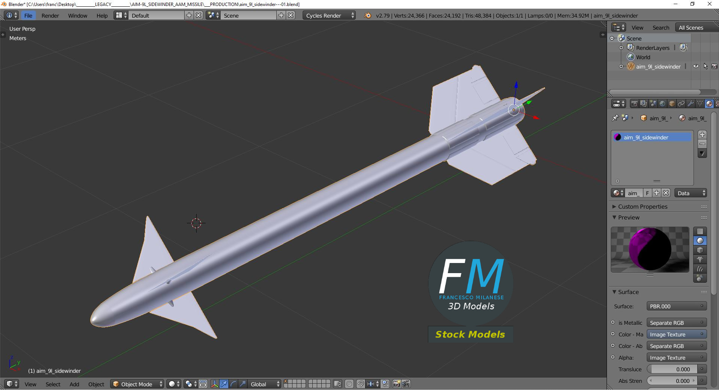Open the File menu
The image size is (719, 390).
click(x=28, y=15)
